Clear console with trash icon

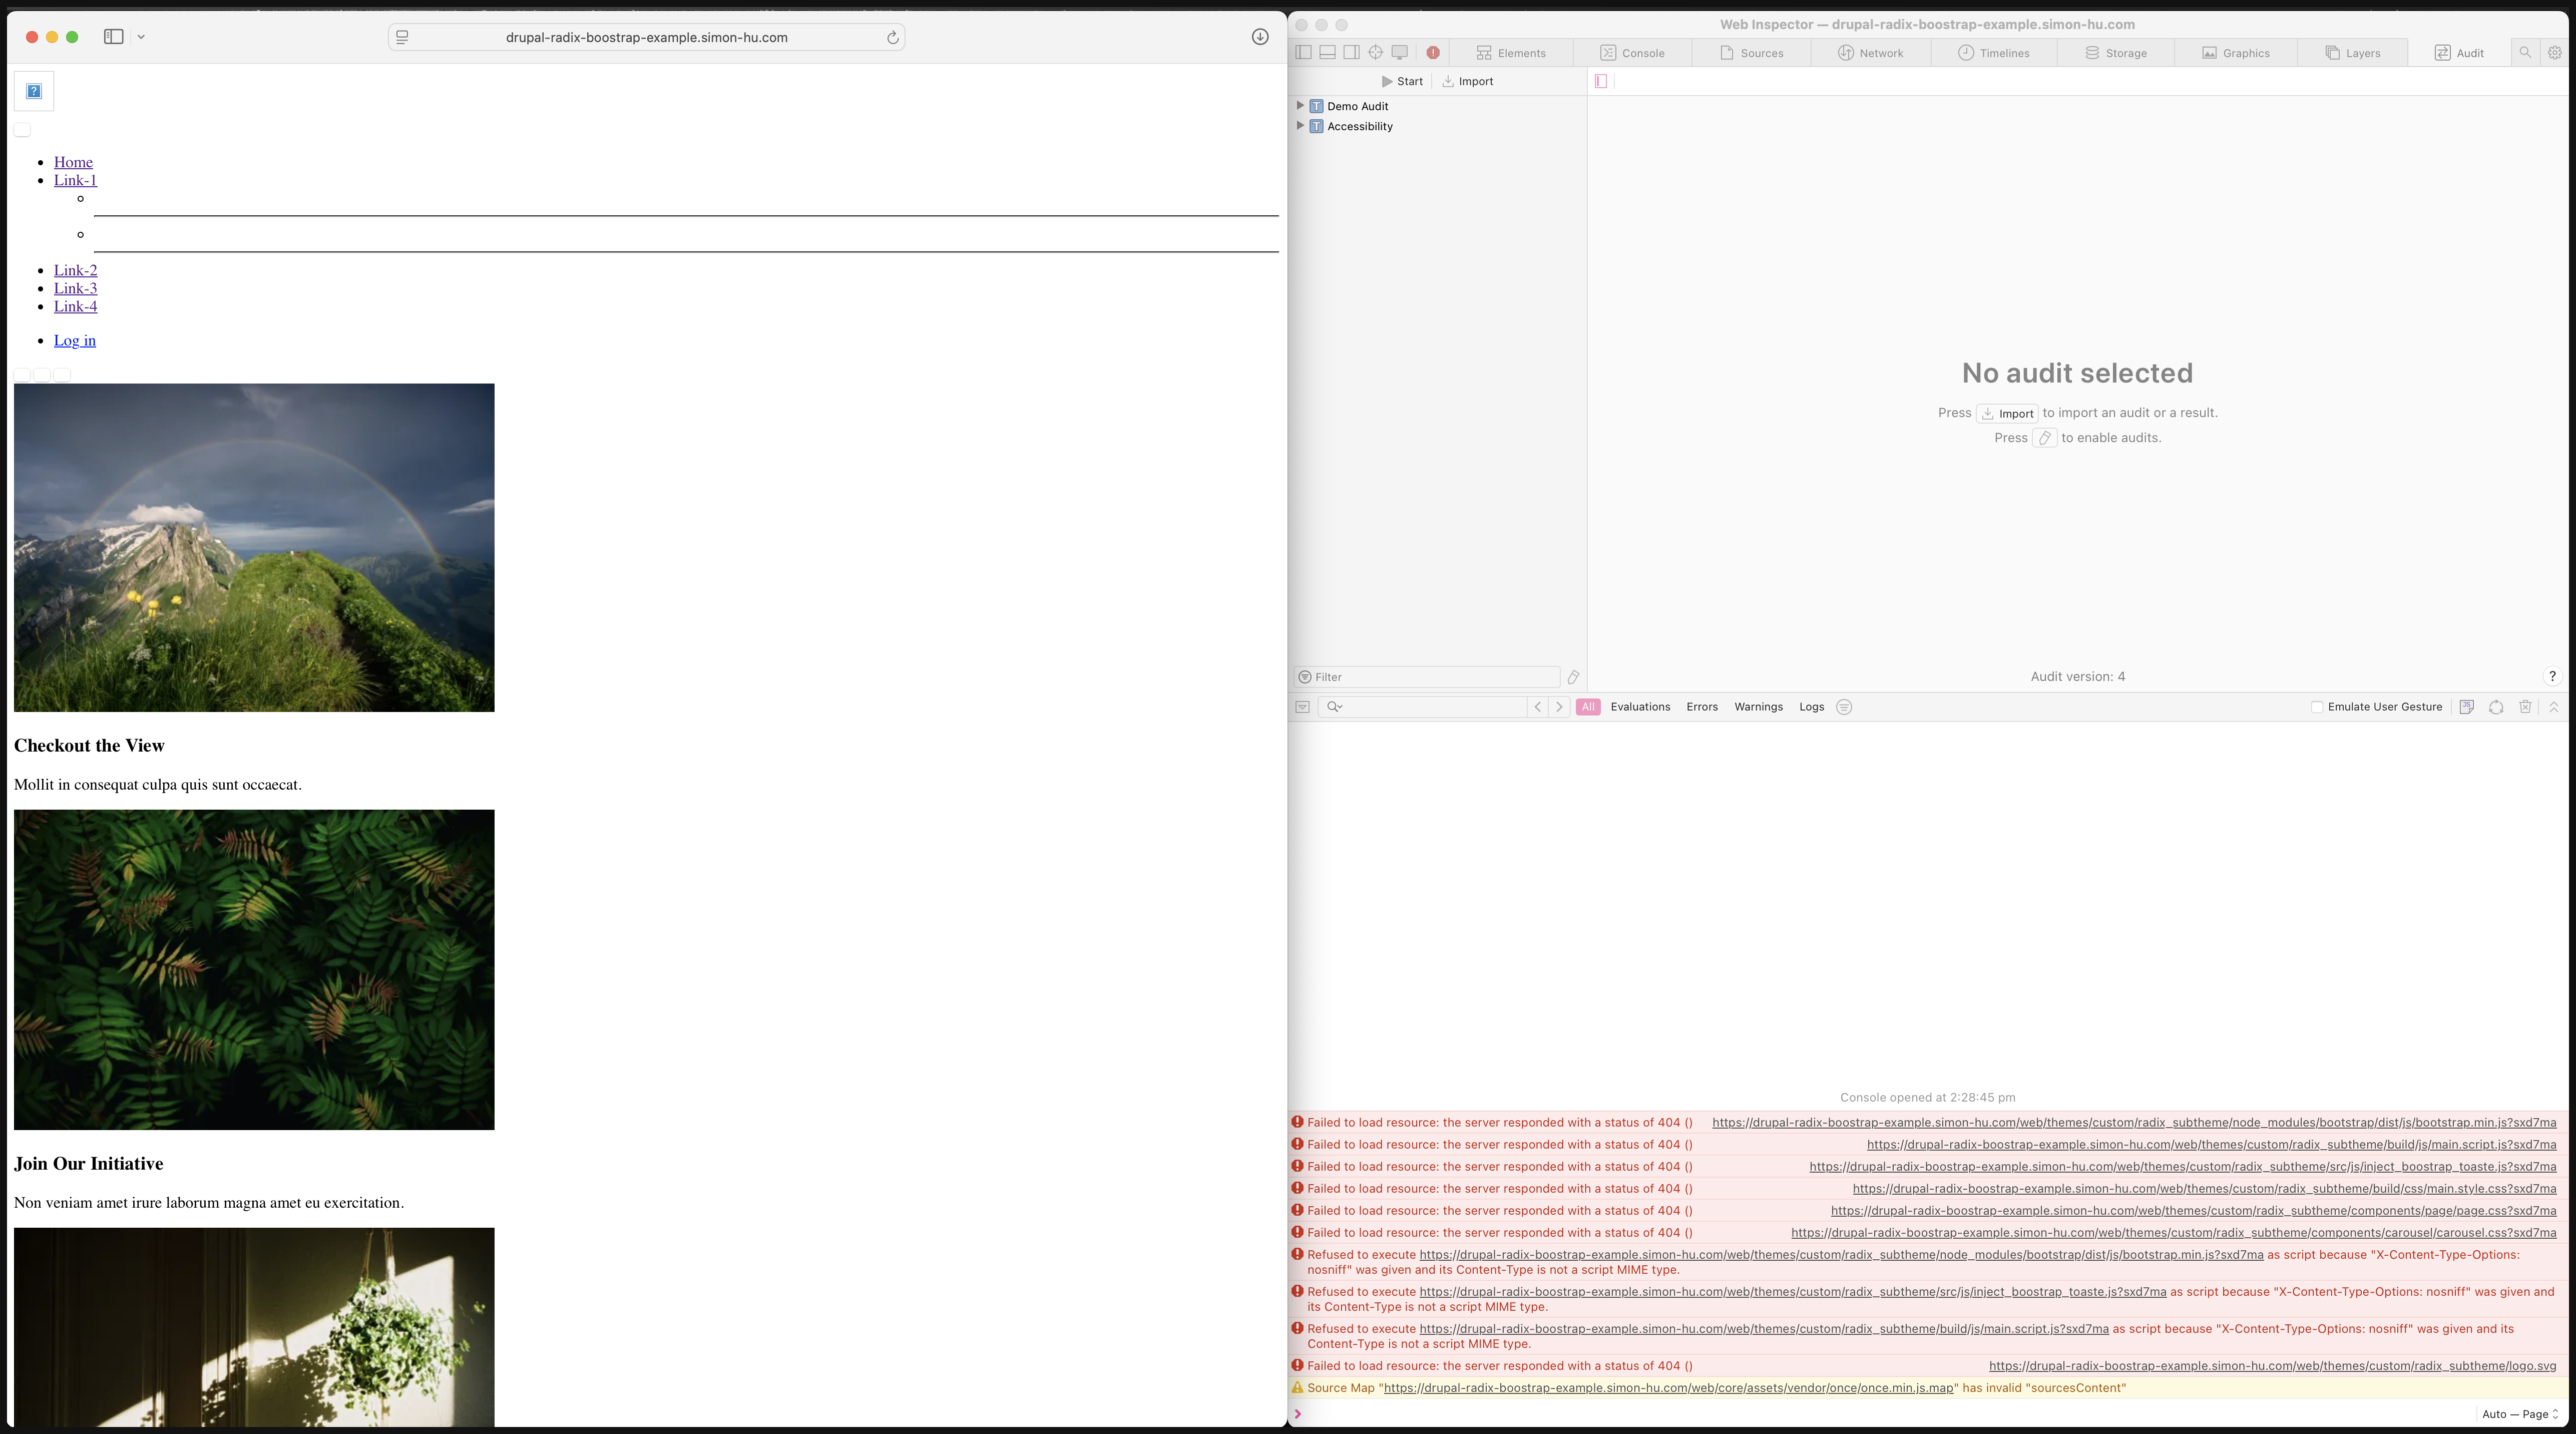tap(2525, 707)
